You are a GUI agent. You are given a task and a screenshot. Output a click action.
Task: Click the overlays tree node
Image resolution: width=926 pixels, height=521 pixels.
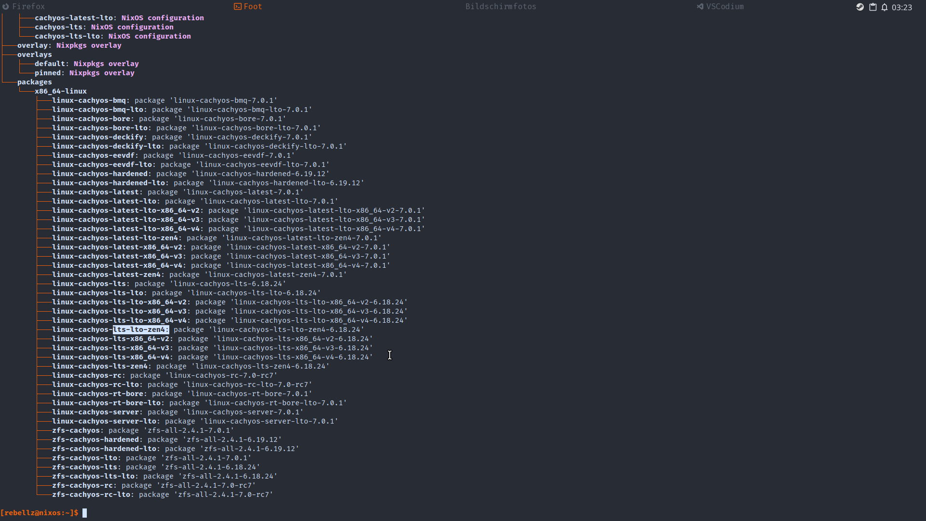click(x=34, y=55)
